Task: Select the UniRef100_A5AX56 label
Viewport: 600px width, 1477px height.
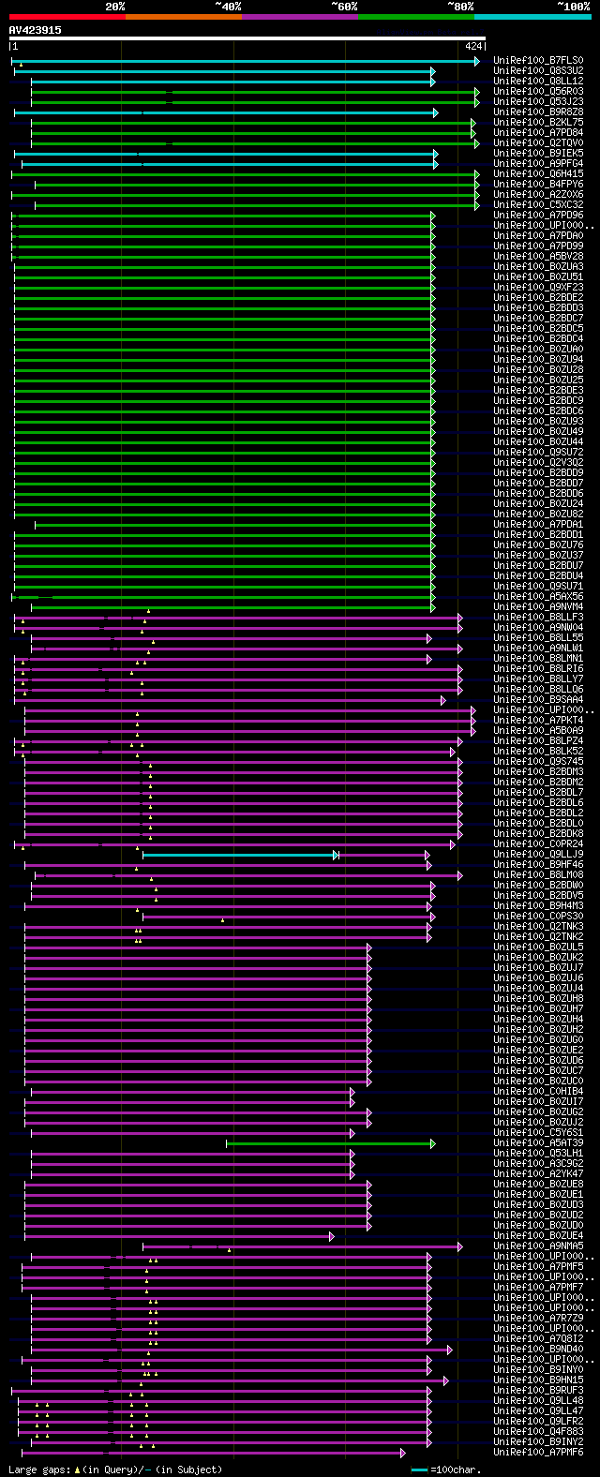Action: coord(538,597)
